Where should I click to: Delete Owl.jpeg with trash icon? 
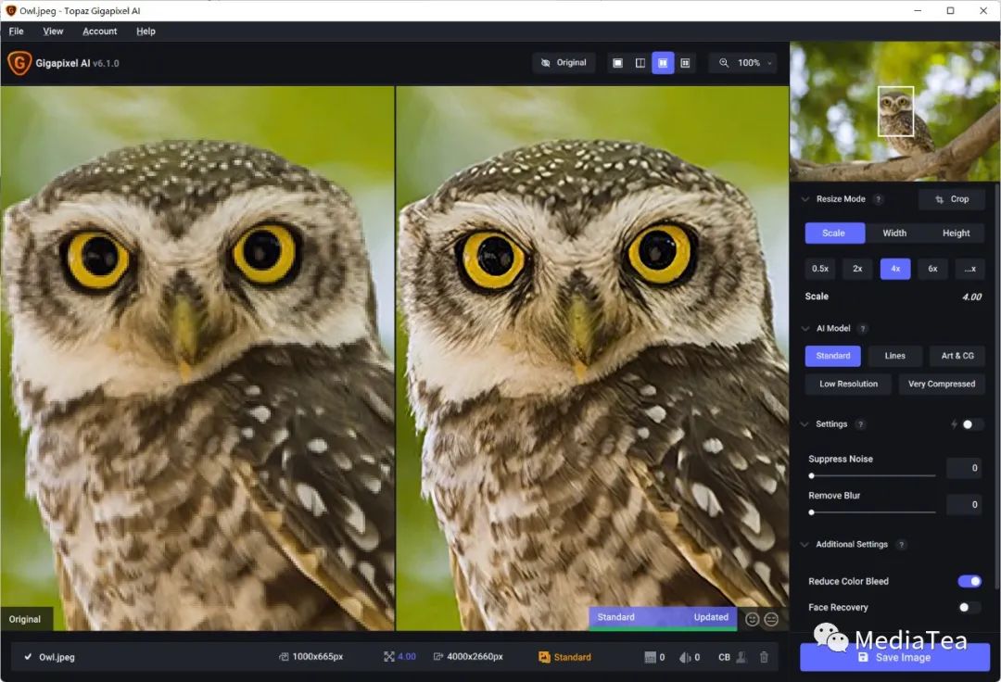764,656
